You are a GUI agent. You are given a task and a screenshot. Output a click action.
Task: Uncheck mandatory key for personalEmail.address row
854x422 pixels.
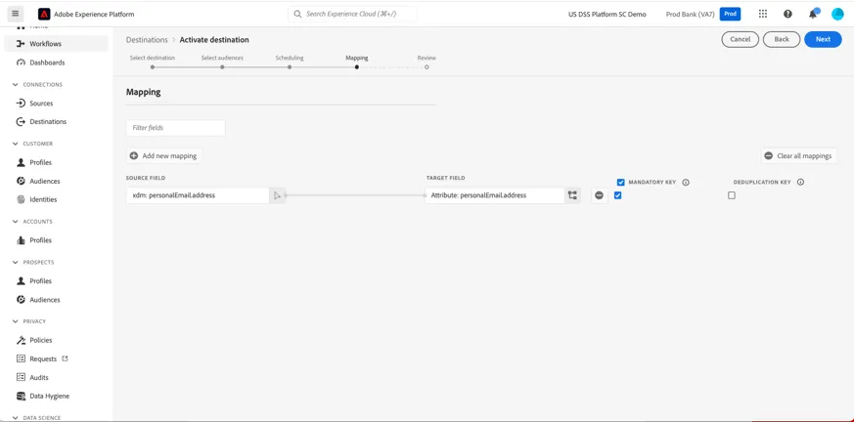pyautogui.click(x=617, y=195)
